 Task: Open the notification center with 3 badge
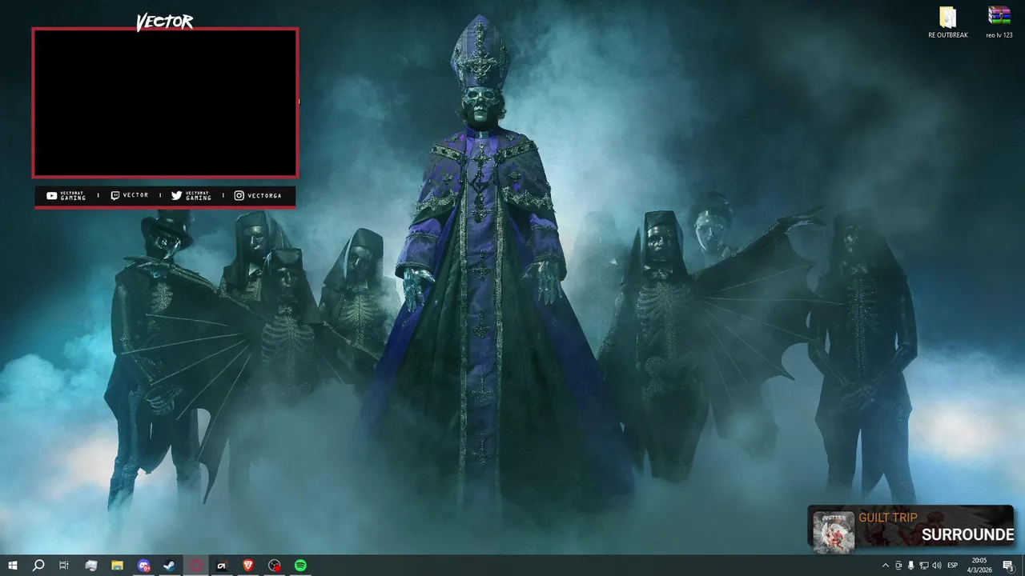click(1008, 566)
